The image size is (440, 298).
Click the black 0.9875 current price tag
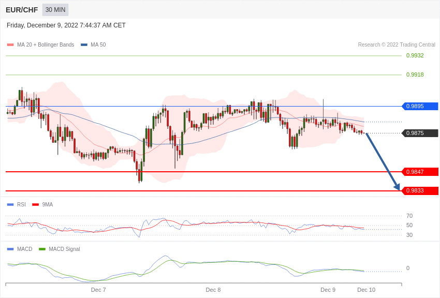pyautogui.click(x=420, y=133)
